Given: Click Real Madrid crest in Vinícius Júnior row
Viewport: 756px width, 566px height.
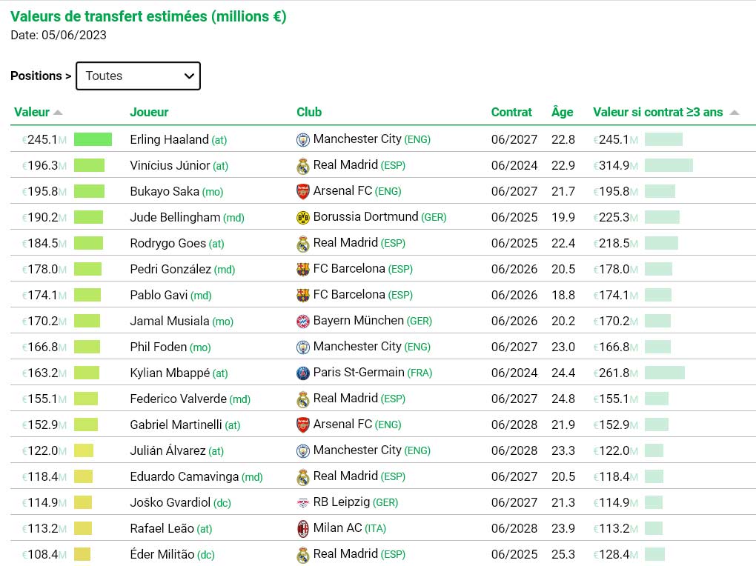Looking at the screenshot, I should (x=303, y=167).
